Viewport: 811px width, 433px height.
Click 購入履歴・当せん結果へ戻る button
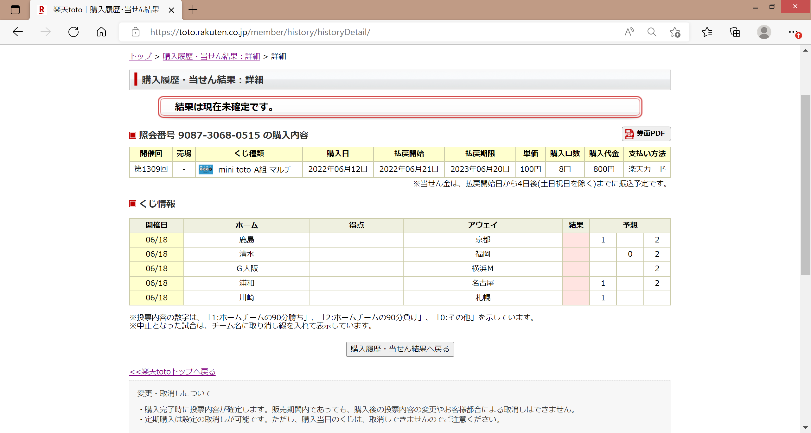point(400,349)
